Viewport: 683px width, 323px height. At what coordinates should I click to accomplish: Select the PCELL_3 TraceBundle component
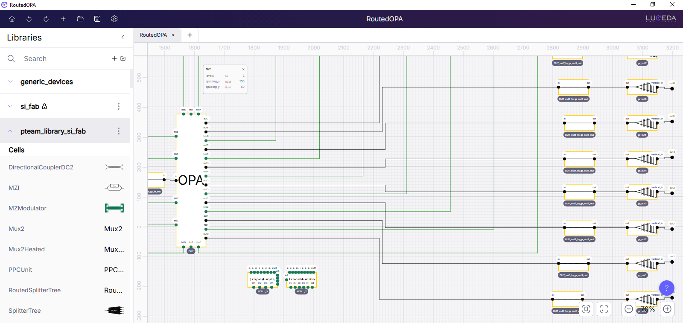coord(263,279)
